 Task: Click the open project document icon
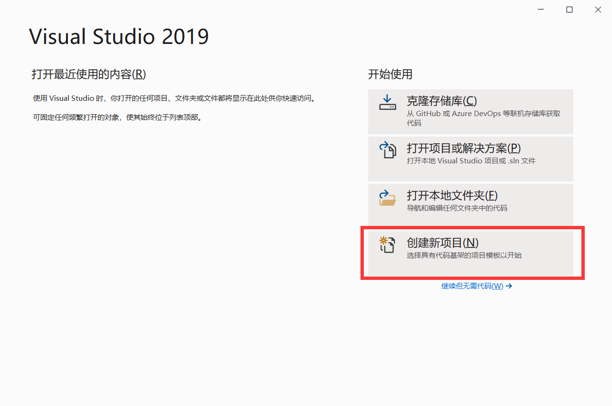point(387,150)
